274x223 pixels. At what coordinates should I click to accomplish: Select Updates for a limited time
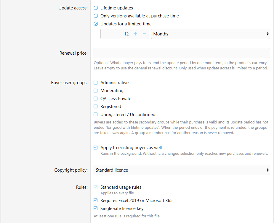[x=96, y=24]
